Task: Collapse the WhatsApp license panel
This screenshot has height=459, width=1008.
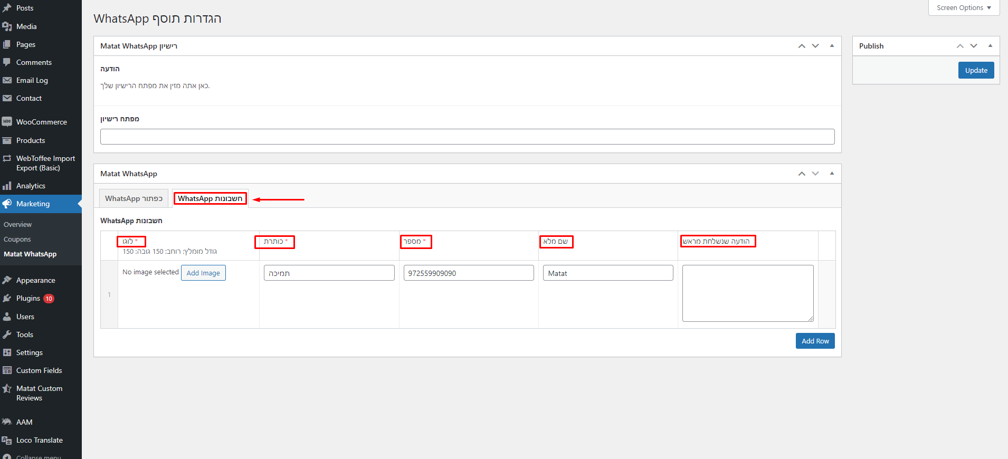Action: 832,46
